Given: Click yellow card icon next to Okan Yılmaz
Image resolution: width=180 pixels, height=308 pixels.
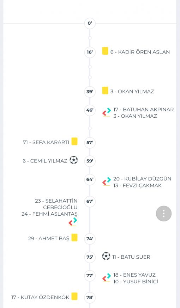Looking at the screenshot, I should point(105,91).
